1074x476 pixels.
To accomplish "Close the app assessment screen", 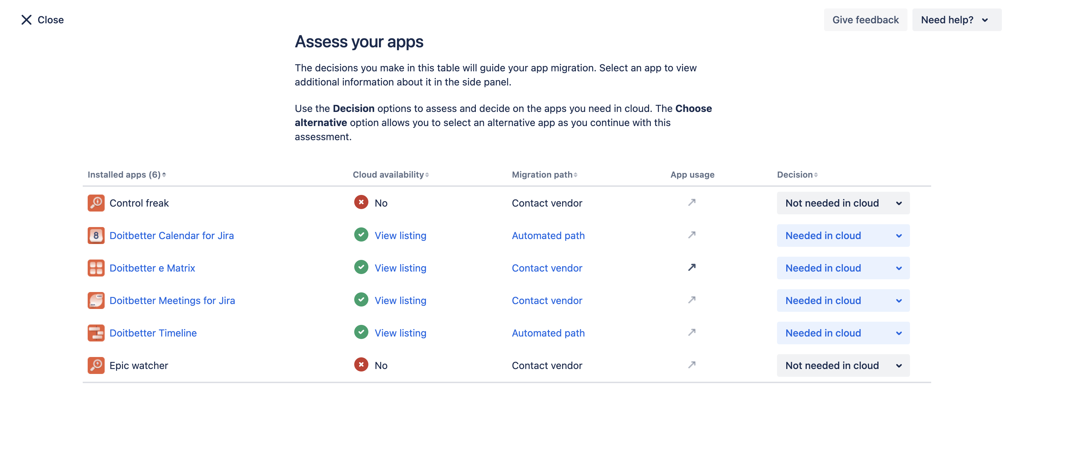I will tap(42, 19).
